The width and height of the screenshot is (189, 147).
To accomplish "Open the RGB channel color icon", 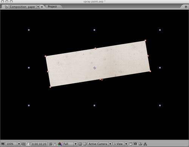I will coord(60,144).
